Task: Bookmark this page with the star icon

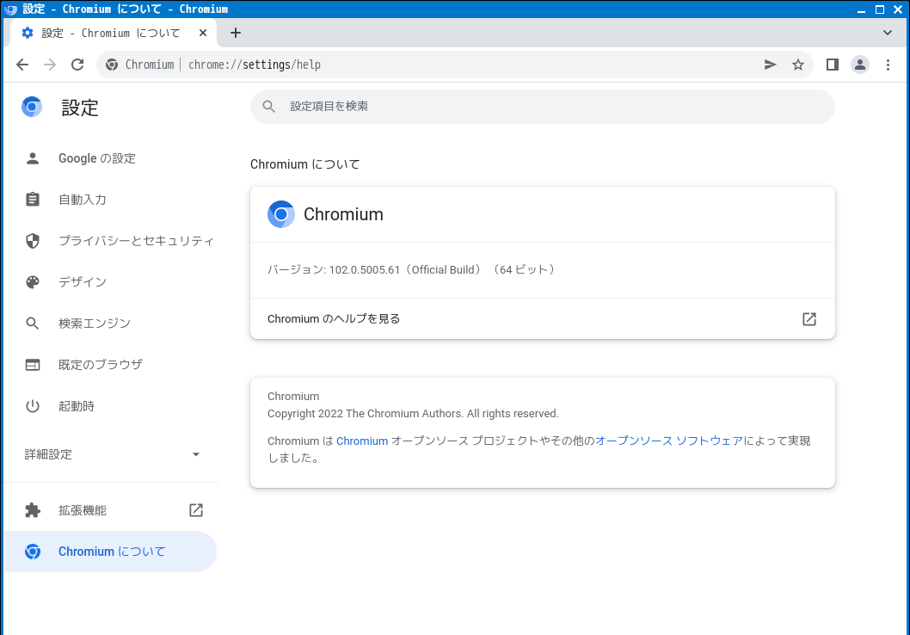Action: [x=798, y=65]
